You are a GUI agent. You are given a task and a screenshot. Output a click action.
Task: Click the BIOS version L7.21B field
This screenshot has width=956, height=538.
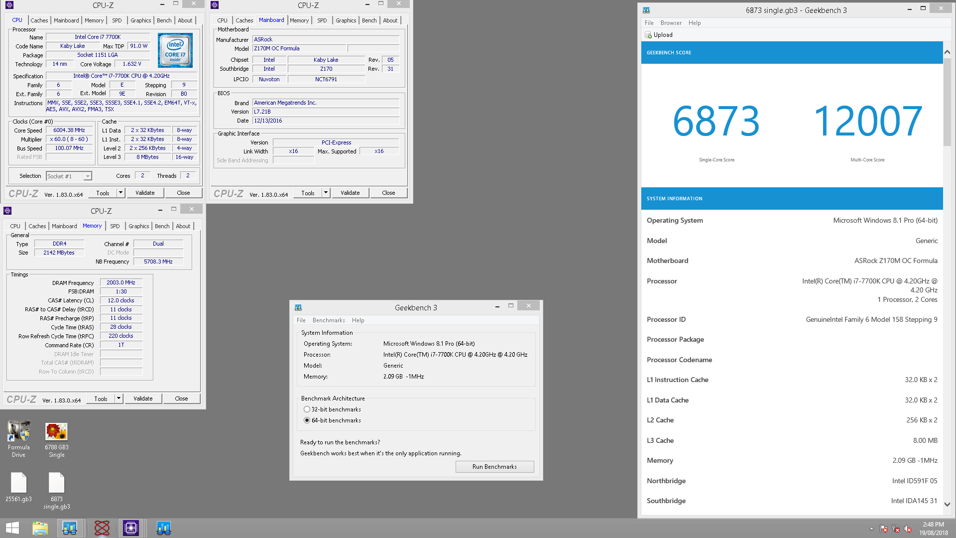tap(326, 112)
